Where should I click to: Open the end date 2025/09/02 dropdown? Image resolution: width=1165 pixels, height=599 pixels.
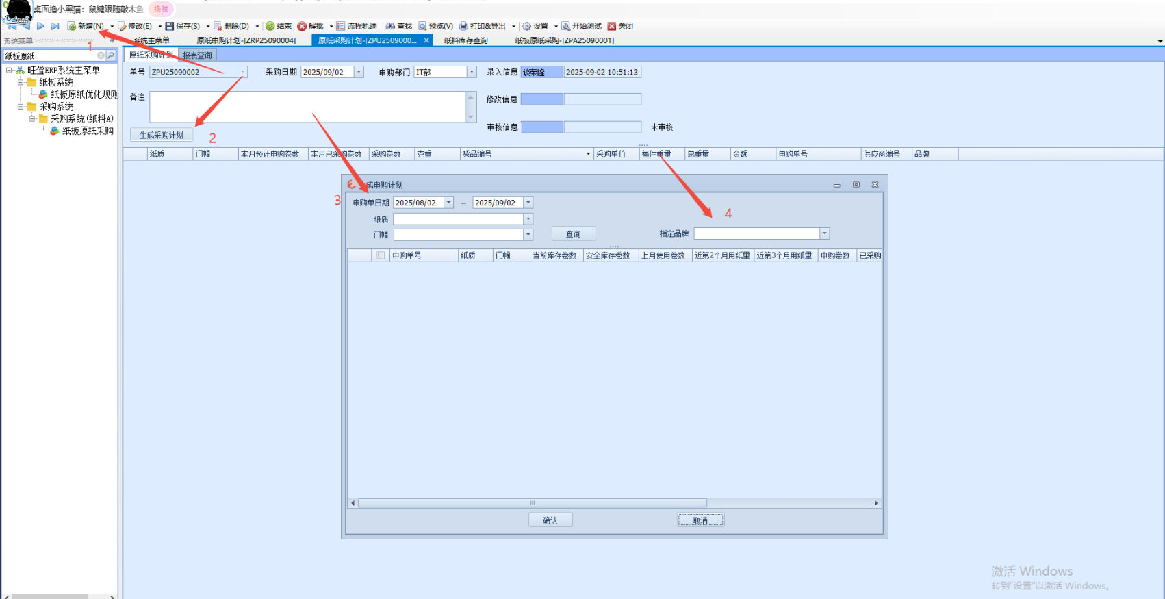(x=528, y=203)
